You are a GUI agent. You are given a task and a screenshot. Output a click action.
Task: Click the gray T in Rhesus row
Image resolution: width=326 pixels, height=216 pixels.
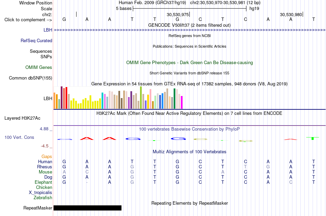[246, 167]
